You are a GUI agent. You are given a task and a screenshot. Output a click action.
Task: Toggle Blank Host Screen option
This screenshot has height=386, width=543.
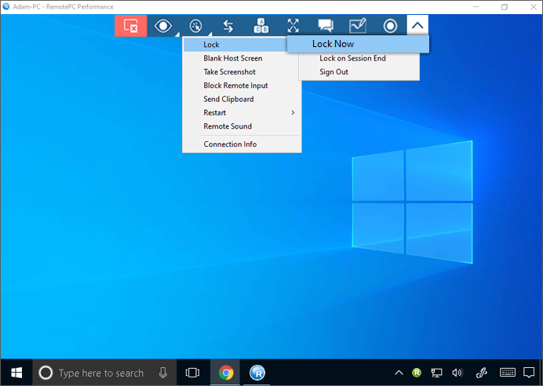(233, 58)
